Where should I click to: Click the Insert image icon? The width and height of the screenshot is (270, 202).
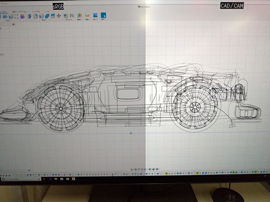[x=95, y=16]
